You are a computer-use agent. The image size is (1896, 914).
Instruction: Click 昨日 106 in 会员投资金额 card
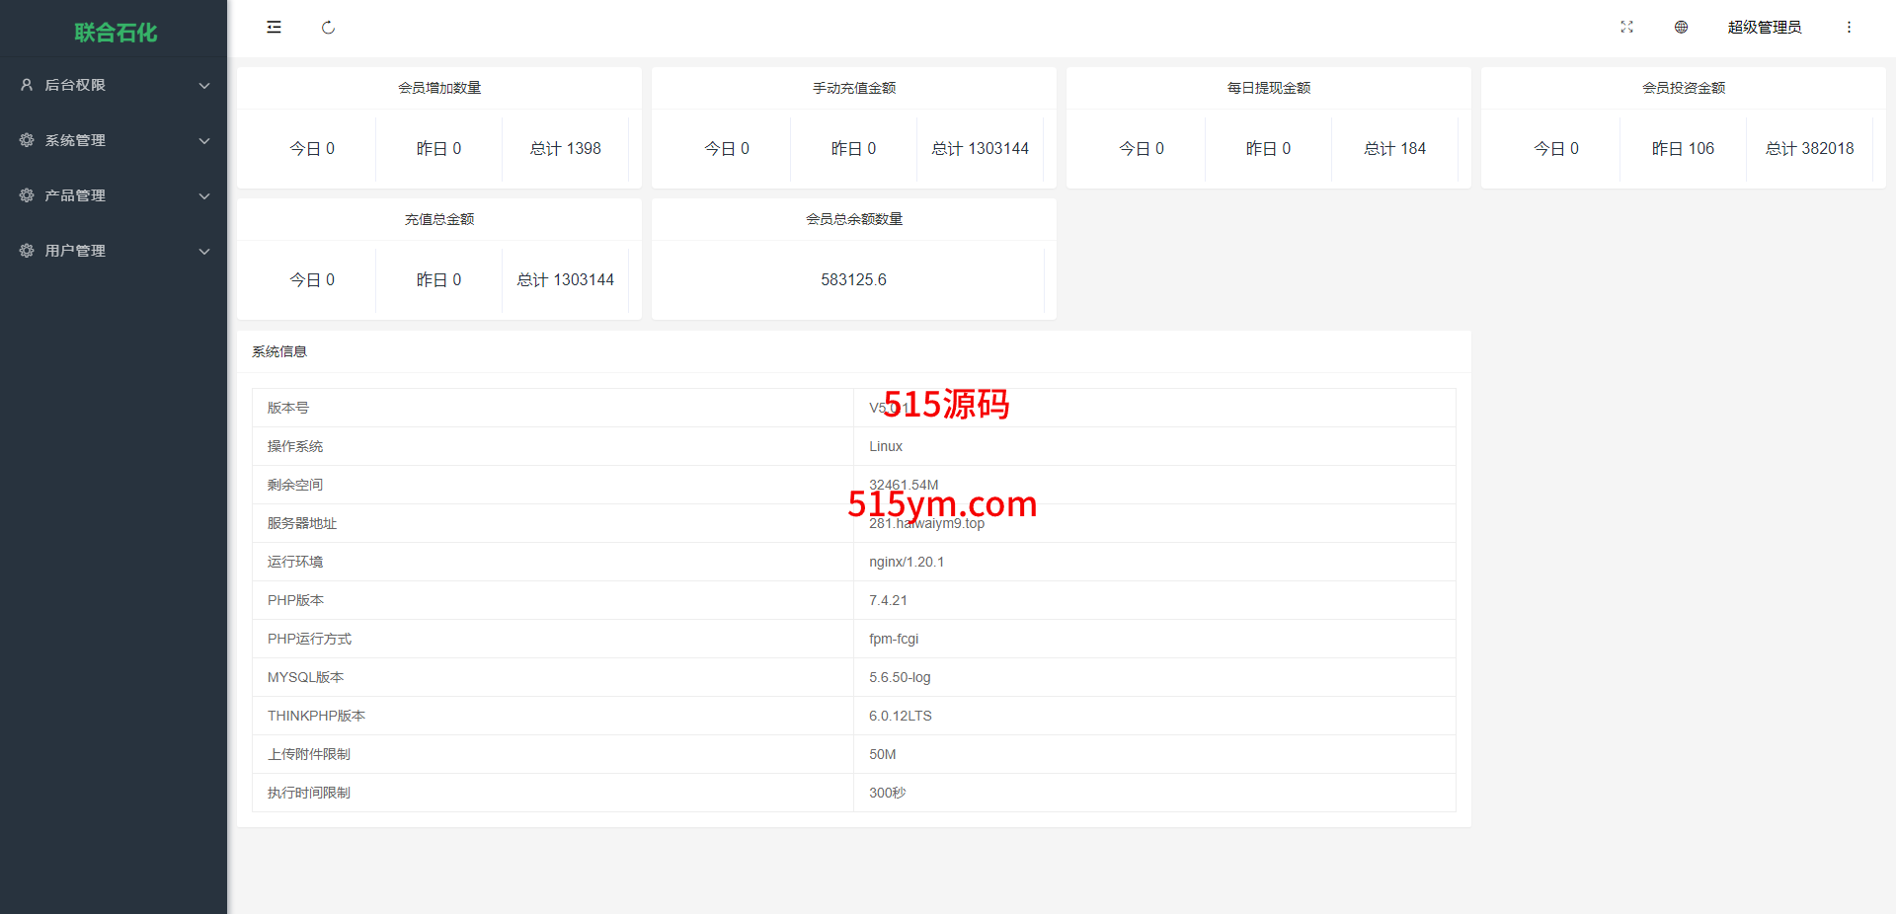(1683, 149)
